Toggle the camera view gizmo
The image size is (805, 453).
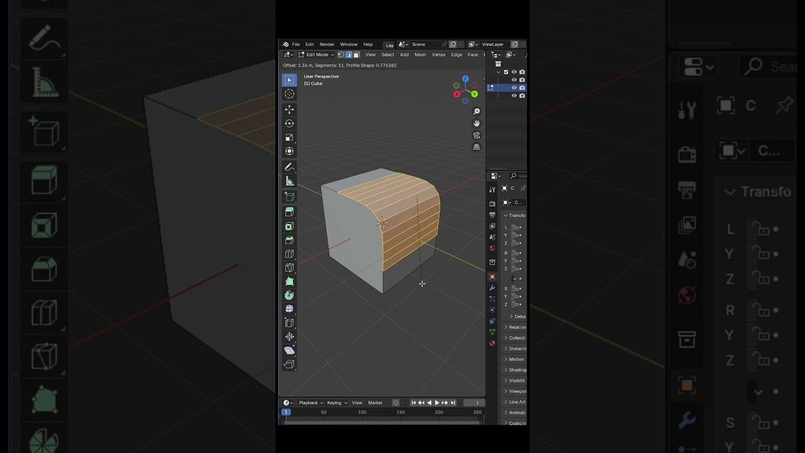point(477,135)
